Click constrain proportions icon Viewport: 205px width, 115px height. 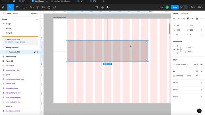point(201,30)
